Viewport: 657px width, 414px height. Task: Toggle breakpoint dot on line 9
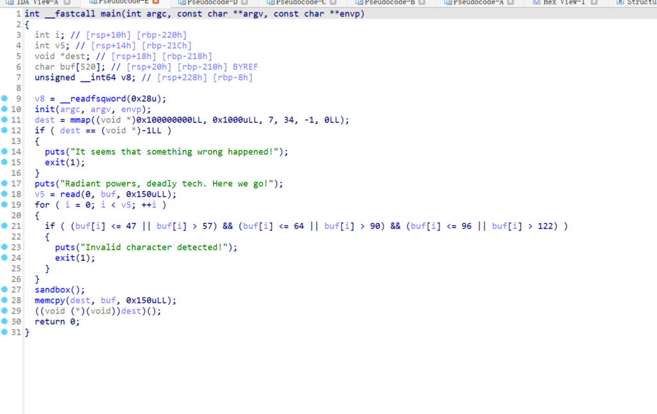(x=4, y=99)
